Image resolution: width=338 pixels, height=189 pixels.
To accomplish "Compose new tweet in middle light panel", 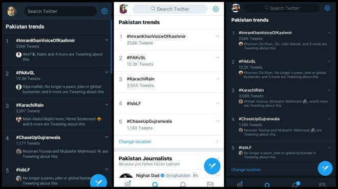I will (x=212, y=166).
